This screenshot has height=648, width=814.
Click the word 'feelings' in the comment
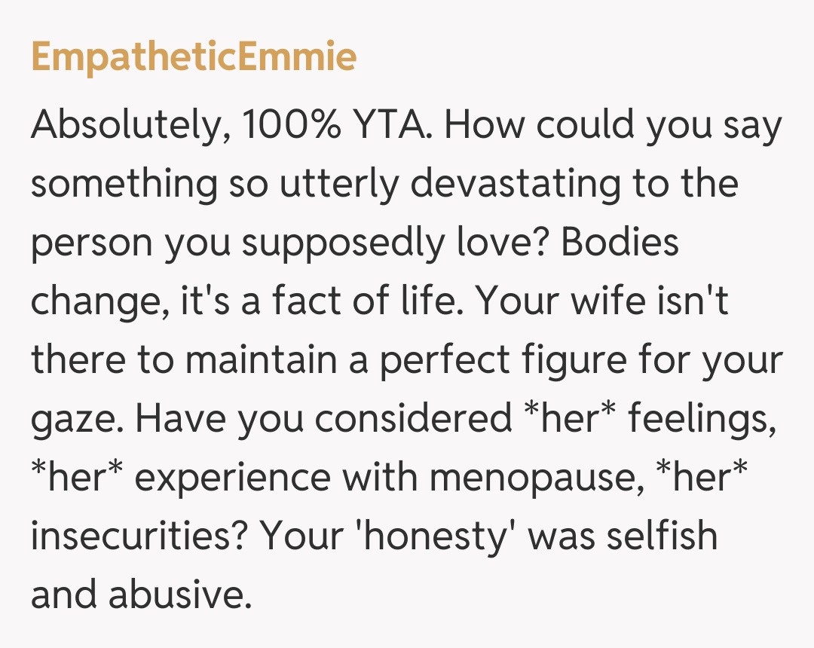(x=701, y=419)
